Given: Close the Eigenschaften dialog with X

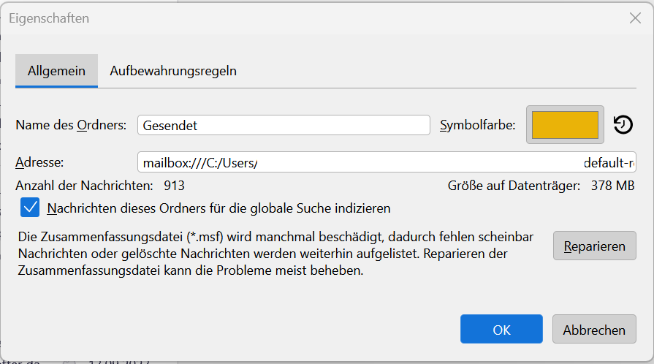Looking at the screenshot, I should point(635,19).
